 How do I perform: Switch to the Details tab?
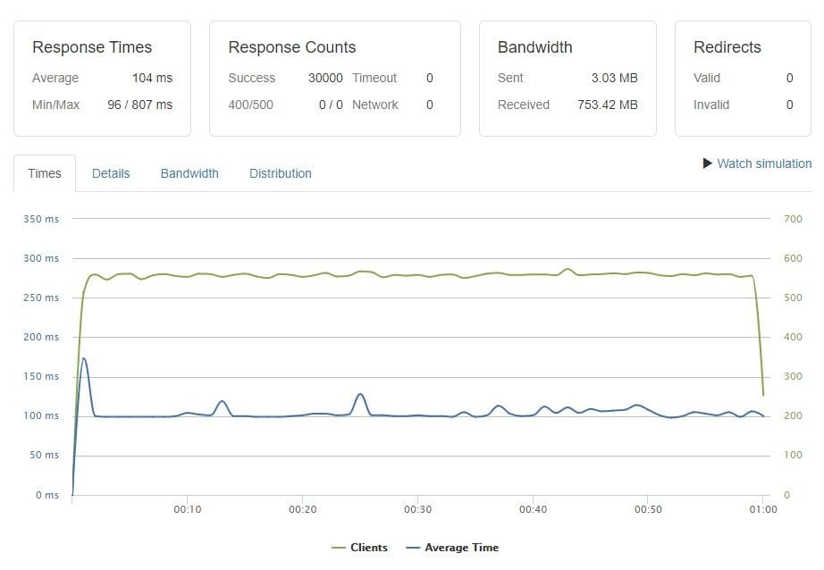[111, 173]
